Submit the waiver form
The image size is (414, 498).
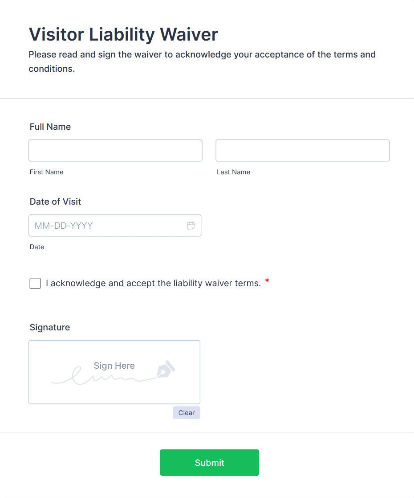pos(209,463)
